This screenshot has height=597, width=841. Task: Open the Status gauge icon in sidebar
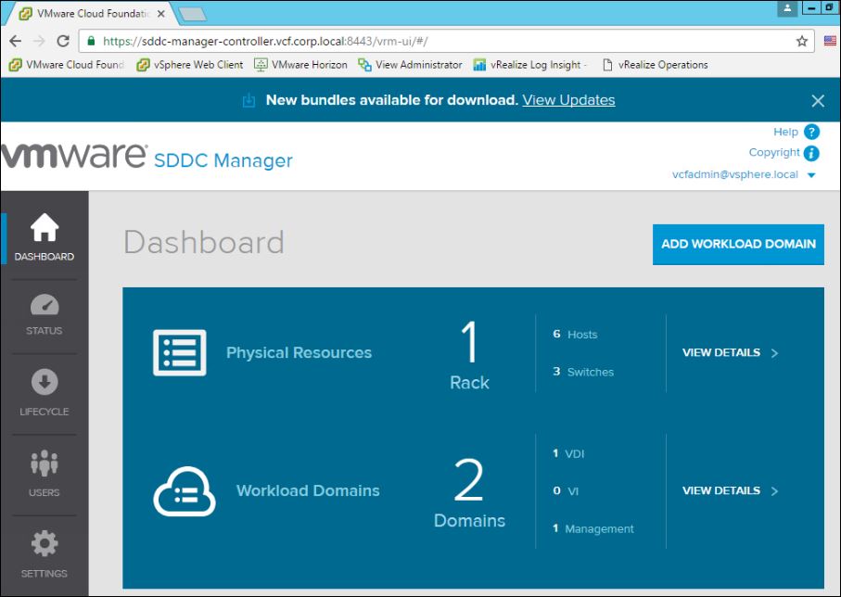click(45, 305)
